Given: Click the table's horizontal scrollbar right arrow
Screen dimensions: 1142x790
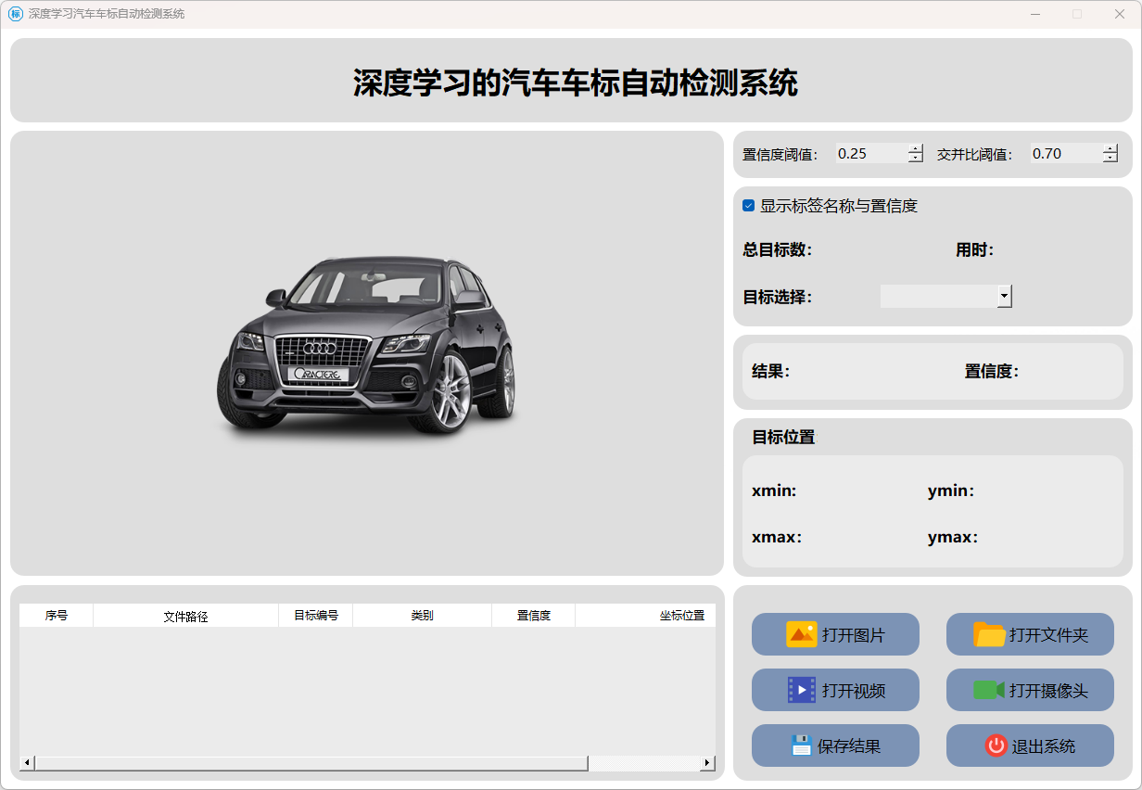Looking at the screenshot, I should 707,763.
